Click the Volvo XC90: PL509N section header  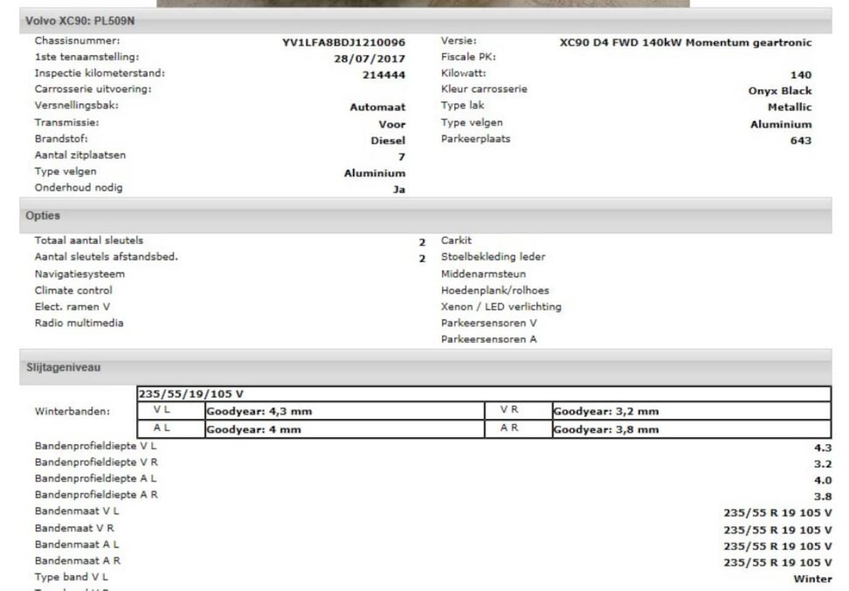[425, 21]
